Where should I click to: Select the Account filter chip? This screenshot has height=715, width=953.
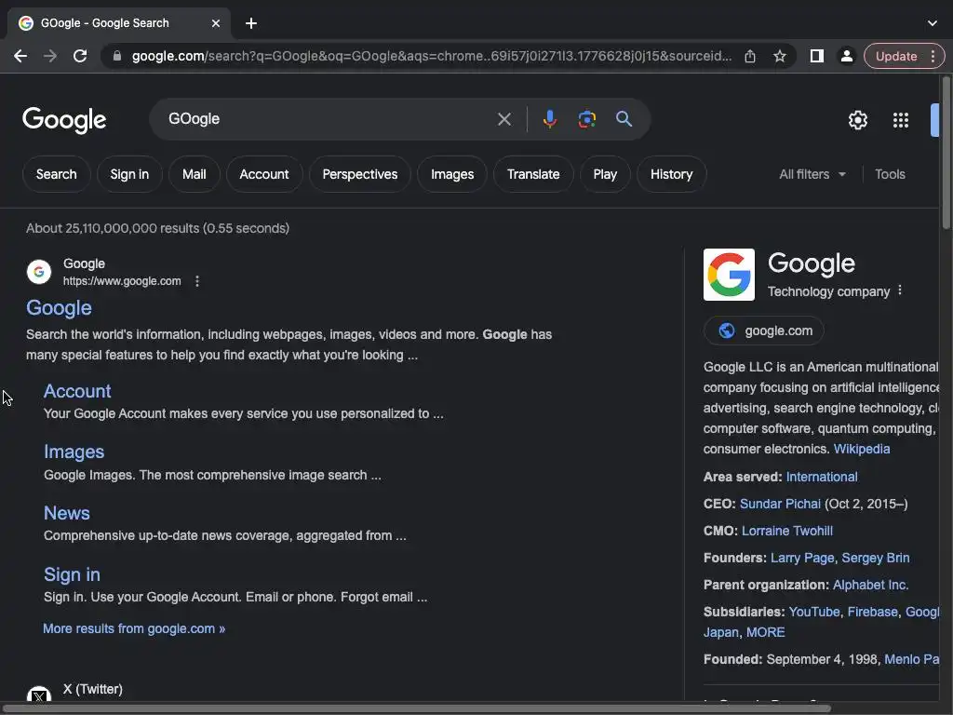[x=263, y=174]
